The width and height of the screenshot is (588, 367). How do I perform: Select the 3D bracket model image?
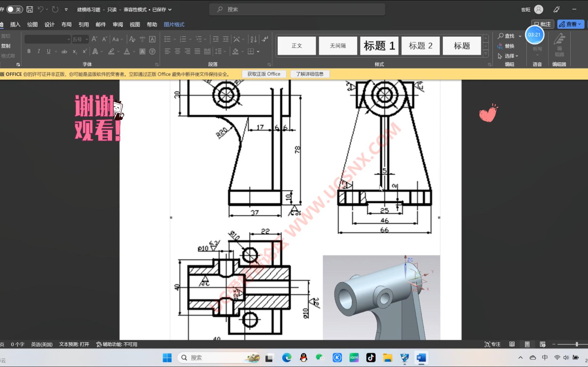click(381, 298)
